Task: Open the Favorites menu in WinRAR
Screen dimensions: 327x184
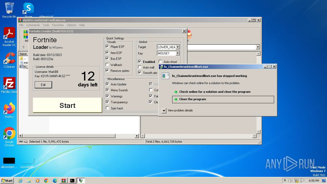Action: pyautogui.click(x=58, y=25)
